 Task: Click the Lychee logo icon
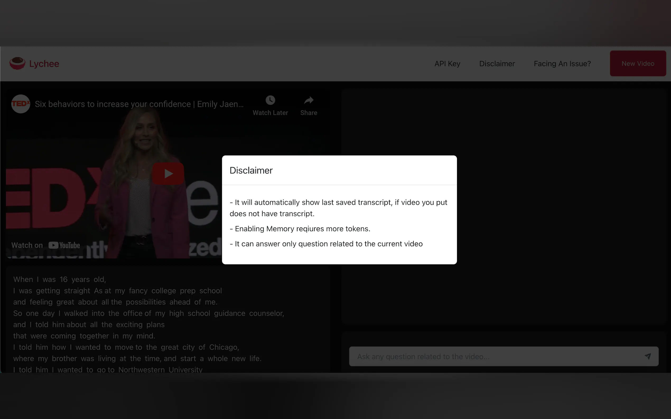[17, 64]
